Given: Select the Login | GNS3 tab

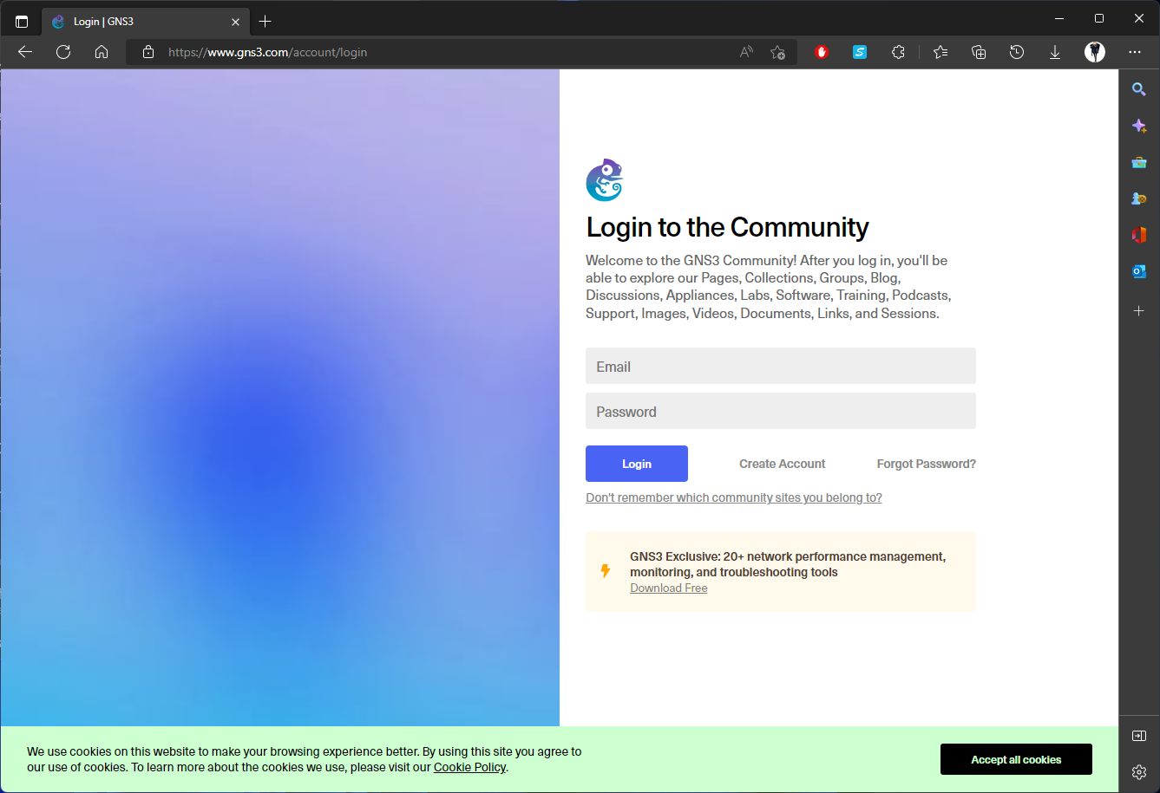Looking at the screenshot, I should click(139, 21).
